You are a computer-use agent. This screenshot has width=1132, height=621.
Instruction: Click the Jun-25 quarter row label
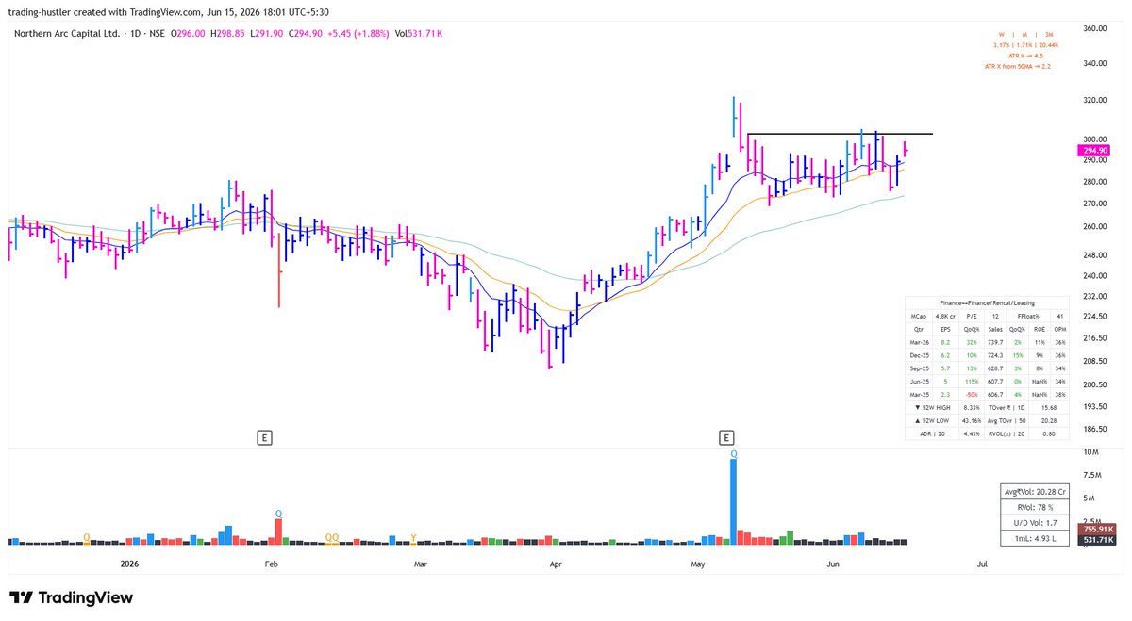coord(919,382)
